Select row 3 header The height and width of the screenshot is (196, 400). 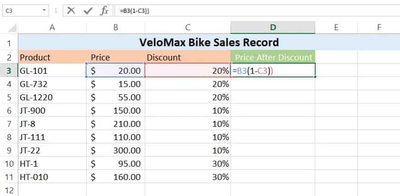click(9, 71)
